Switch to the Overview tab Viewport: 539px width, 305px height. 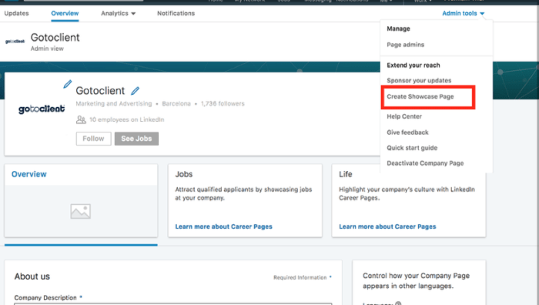pos(65,13)
